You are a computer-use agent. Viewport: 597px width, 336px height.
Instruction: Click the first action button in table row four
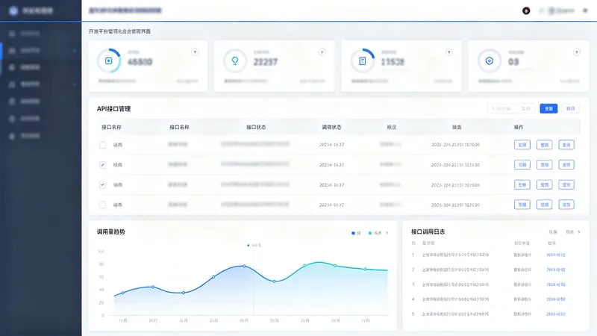[522, 205]
